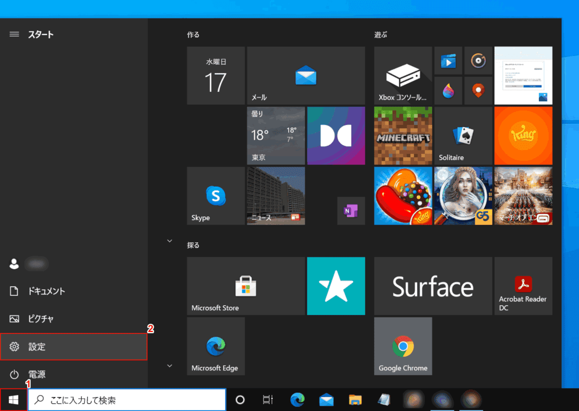Open the Photos tile with screenshot preview
Viewport: 579px width, 411px height.
pyautogui.click(x=523, y=76)
